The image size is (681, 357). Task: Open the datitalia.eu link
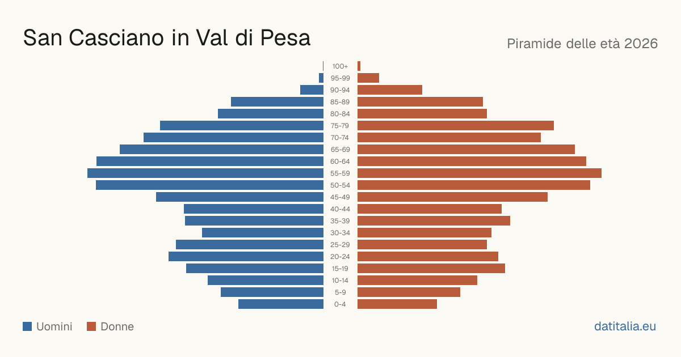click(x=625, y=326)
